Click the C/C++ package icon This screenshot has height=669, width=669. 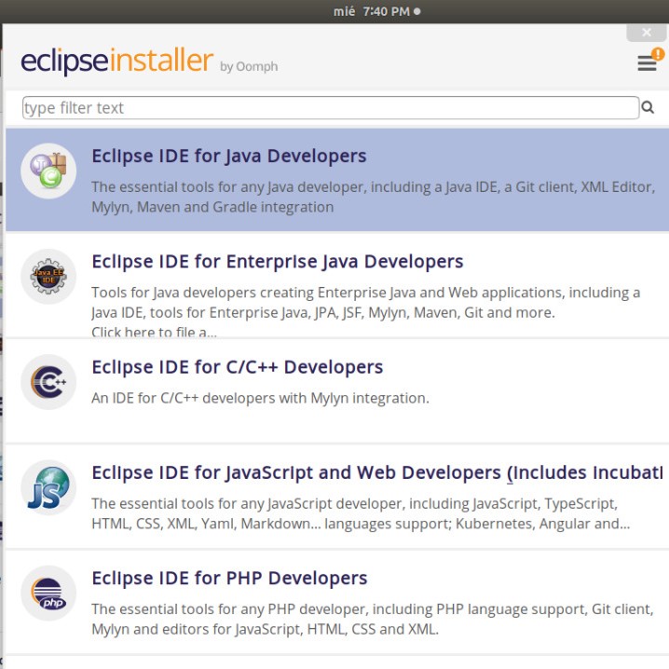tap(48, 382)
